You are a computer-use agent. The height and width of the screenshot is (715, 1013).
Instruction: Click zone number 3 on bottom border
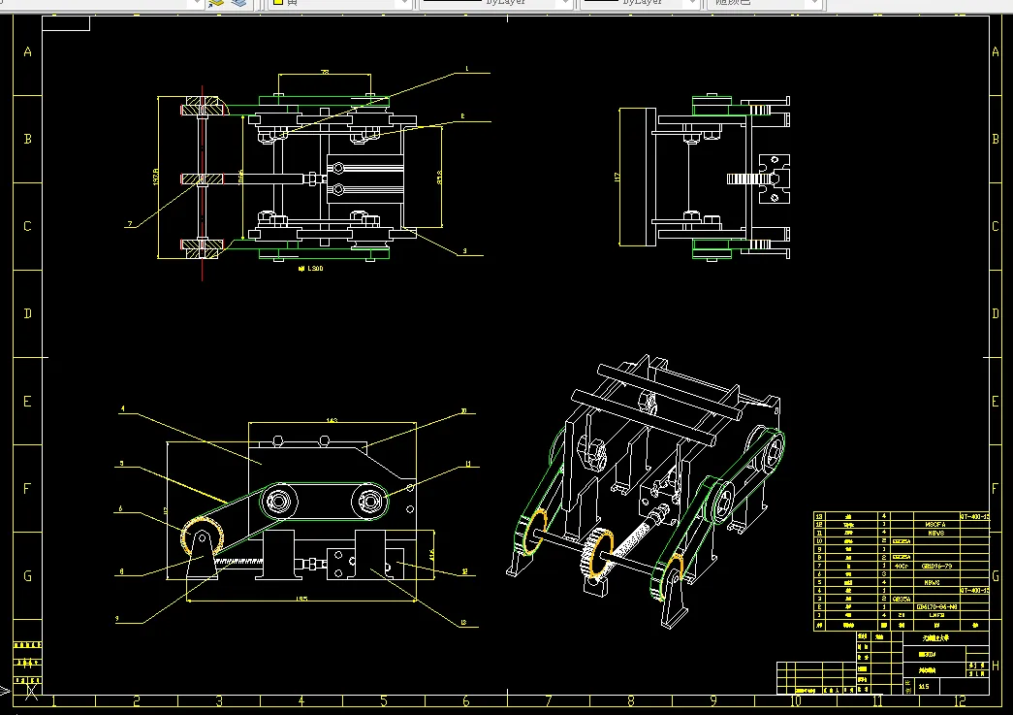[x=219, y=700]
